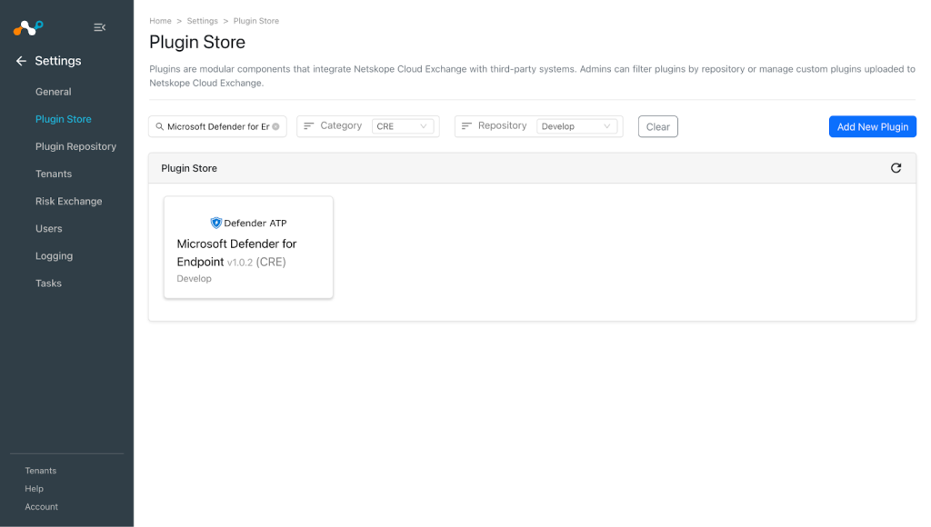Click the Develop label on plugin card

click(x=195, y=278)
